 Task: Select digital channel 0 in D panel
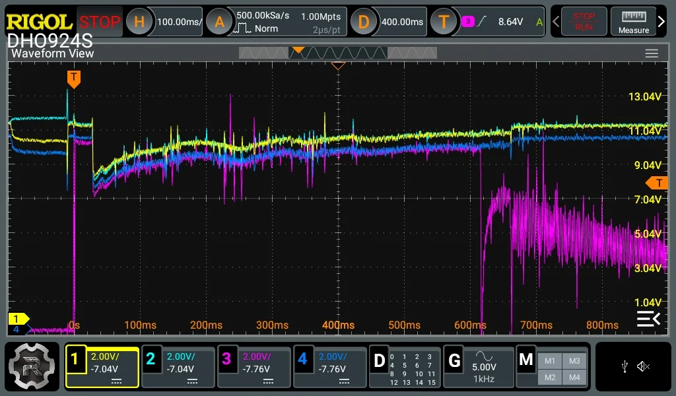point(392,357)
